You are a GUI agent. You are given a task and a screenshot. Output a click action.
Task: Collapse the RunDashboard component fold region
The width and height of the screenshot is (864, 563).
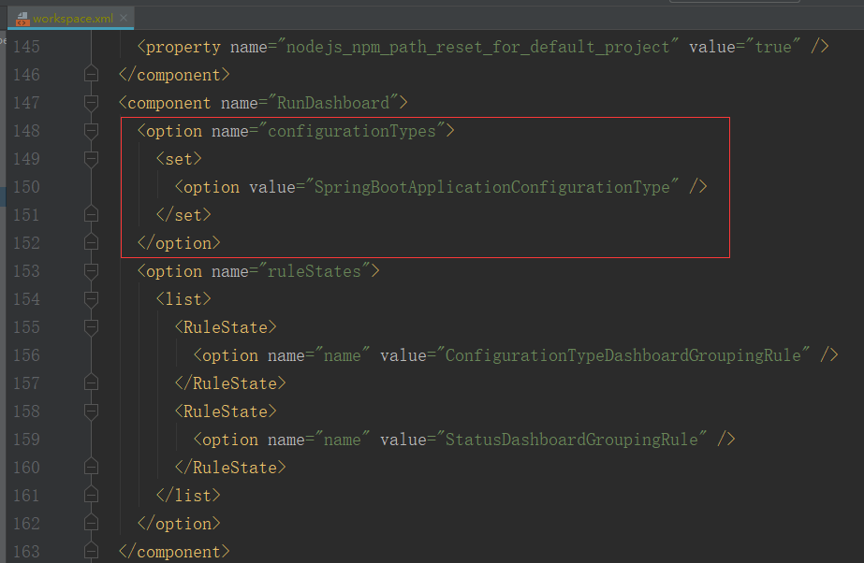pyautogui.click(x=91, y=102)
